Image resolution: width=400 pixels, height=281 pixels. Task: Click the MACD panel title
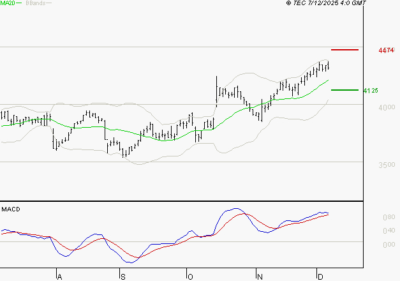tap(11, 209)
